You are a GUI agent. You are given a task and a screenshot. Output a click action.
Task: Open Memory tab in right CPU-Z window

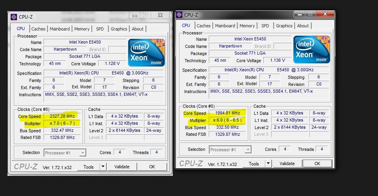tap(248, 26)
